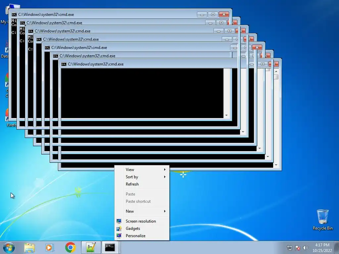Click the system icon of the fourth cmd window

(39, 39)
